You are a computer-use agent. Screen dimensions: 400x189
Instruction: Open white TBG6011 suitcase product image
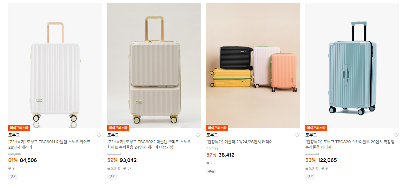(55, 65)
